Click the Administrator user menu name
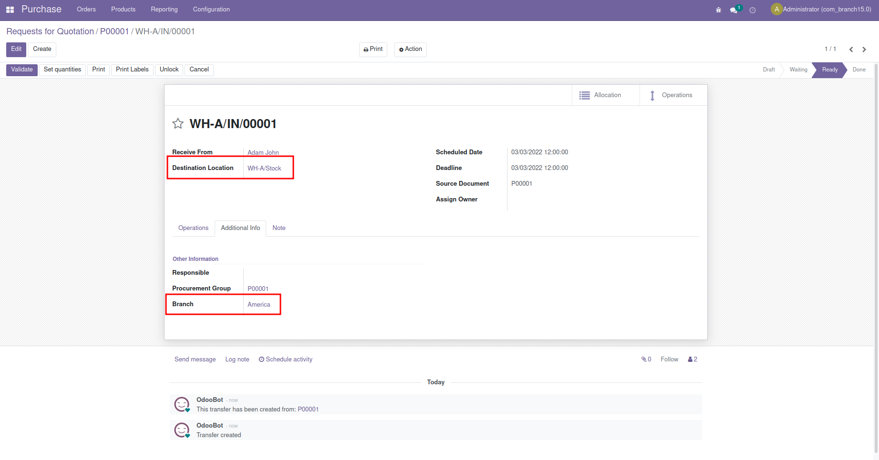 827,10
